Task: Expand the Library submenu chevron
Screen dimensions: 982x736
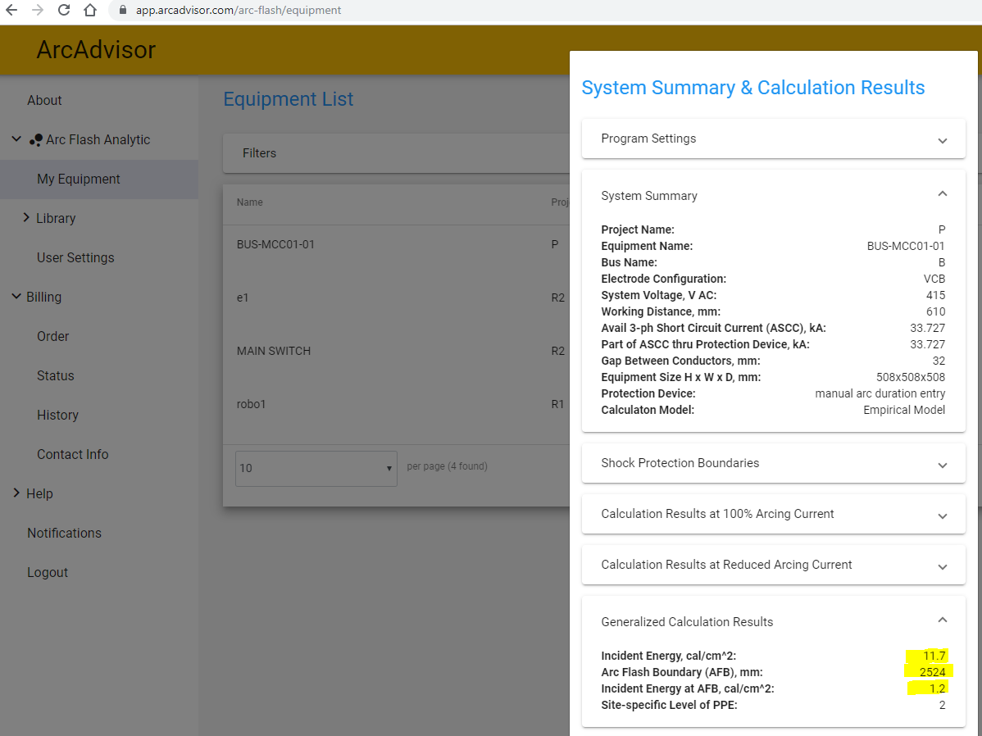Action: coord(26,217)
